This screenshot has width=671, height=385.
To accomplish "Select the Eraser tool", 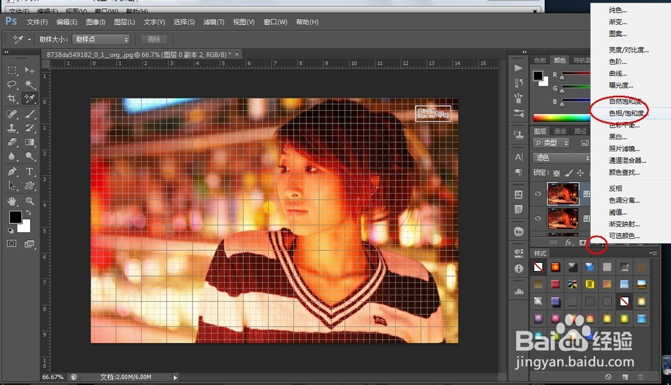I will (x=12, y=142).
